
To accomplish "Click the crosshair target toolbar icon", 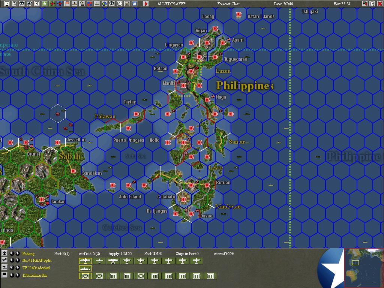I will 112,3.
